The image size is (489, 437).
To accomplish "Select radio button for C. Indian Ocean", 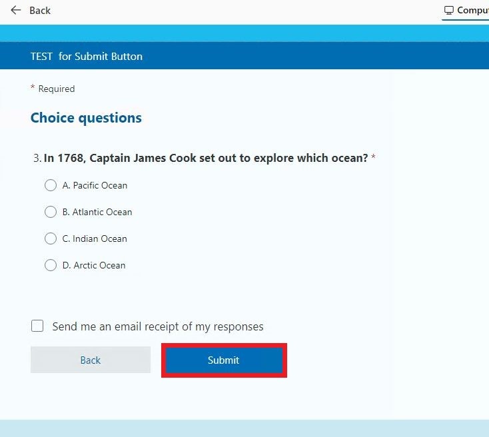I will tap(51, 238).
